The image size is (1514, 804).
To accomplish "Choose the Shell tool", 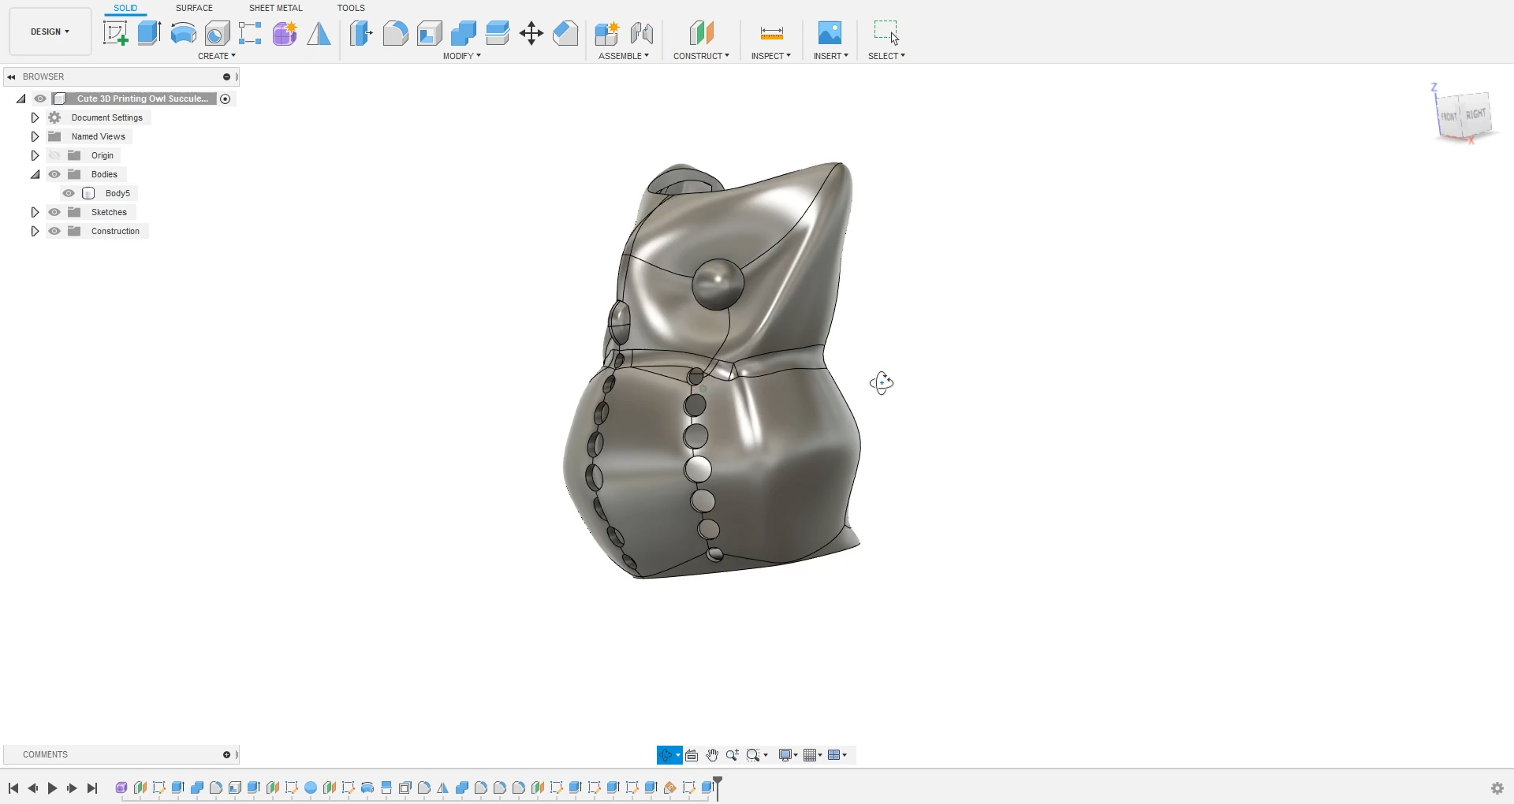I will pyautogui.click(x=429, y=33).
